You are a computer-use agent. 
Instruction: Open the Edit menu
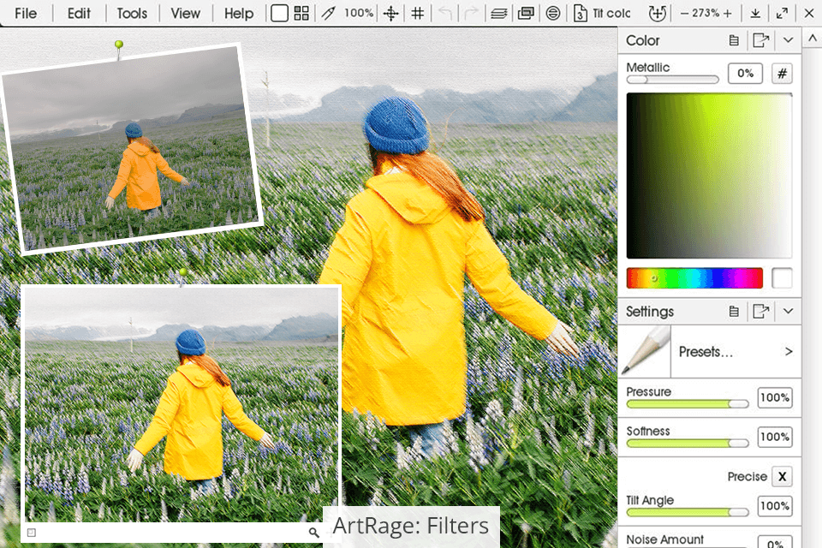click(x=79, y=13)
